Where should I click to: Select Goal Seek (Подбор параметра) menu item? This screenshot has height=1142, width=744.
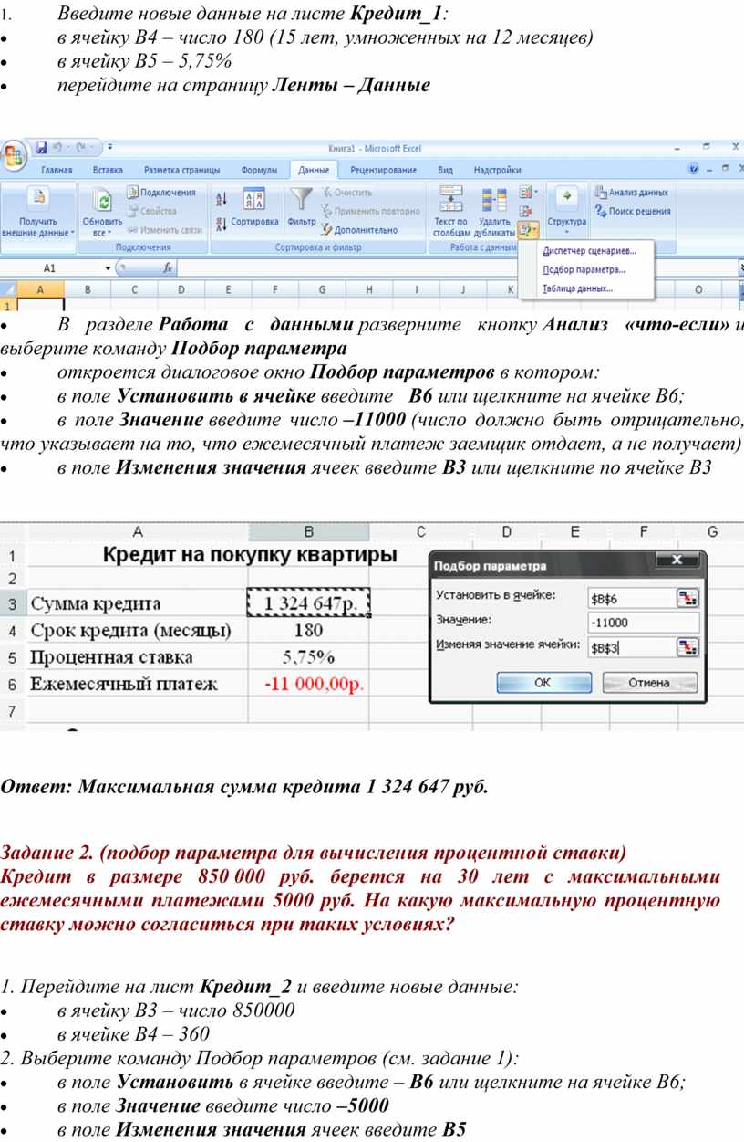click(x=584, y=270)
